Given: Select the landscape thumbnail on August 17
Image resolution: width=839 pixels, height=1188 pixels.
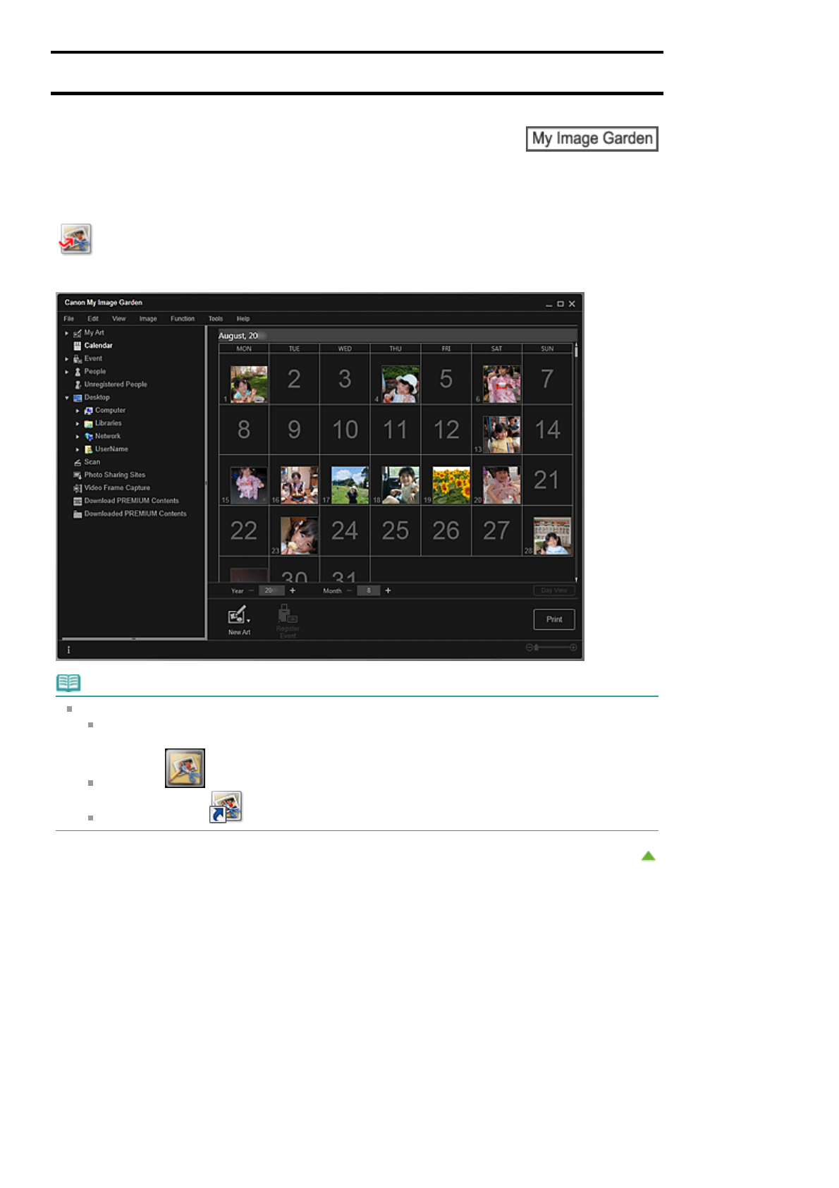Looking at the screenshot, I should click(x=350, y=485).
